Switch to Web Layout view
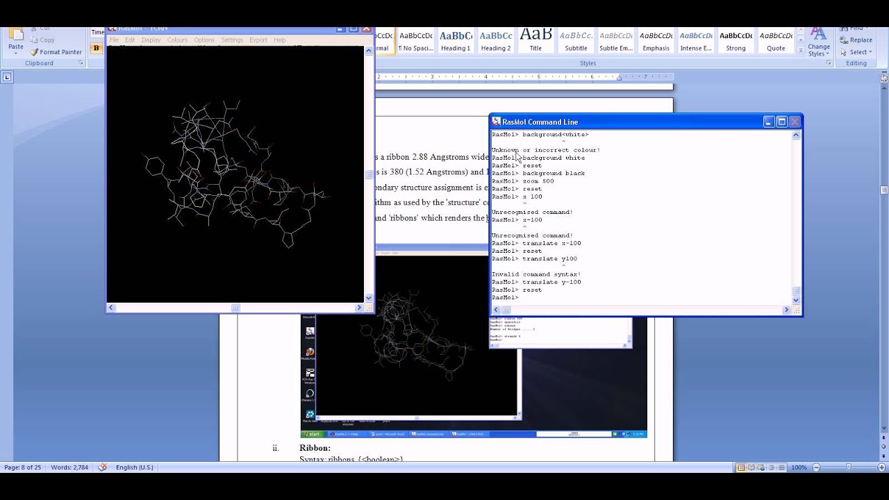This screenshot has width=889, height=500. pos(761,467)
